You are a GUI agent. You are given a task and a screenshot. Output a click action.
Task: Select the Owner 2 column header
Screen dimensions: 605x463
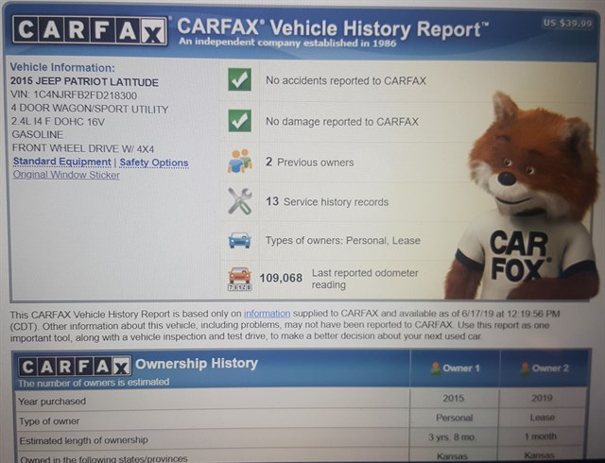pos(551,368)
